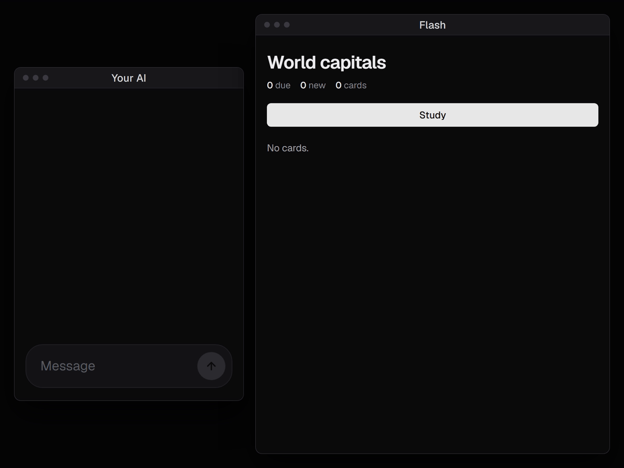This screenshot has height=468, width=624.
Task: Minimize the Flash window
Action: (x=277, y=25)
